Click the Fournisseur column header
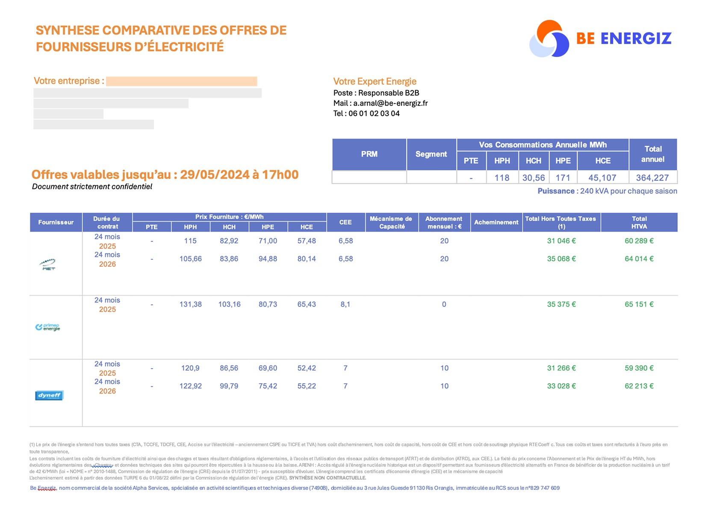Screen dimensions: 717x506 click(56, 222)
